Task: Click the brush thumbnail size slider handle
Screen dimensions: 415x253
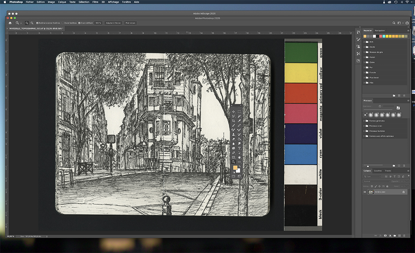Action: click(368, 166)
